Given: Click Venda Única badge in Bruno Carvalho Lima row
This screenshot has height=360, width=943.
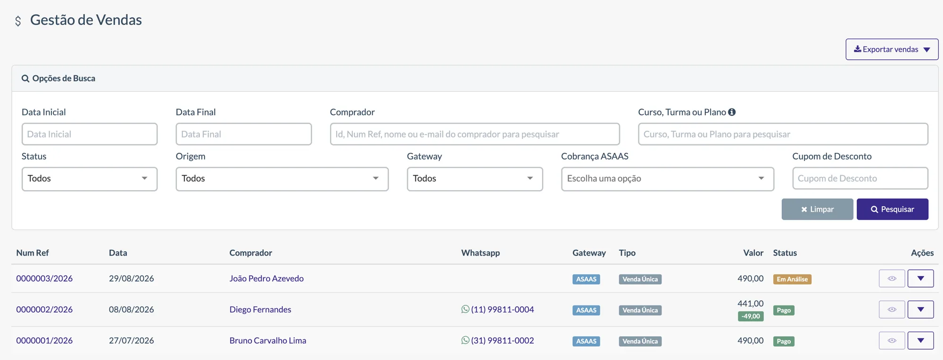Looking at the screenshot, I should [640, 341].
